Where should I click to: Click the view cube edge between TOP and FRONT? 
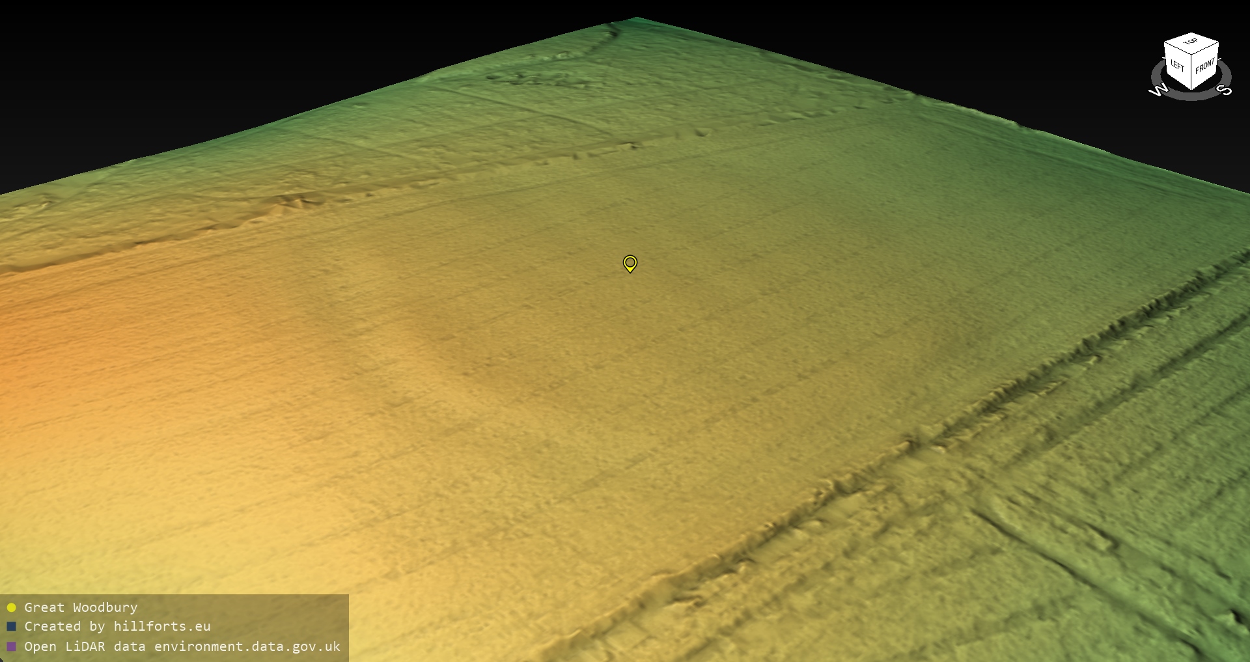pos(1206,48)
